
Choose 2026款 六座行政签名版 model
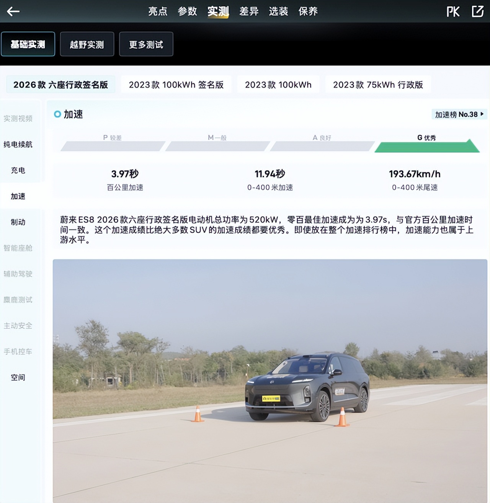pyautogui.click(x=60, y=85)
